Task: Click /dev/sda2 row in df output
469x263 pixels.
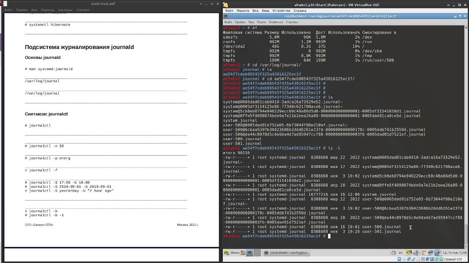Action: pos(294,46)
